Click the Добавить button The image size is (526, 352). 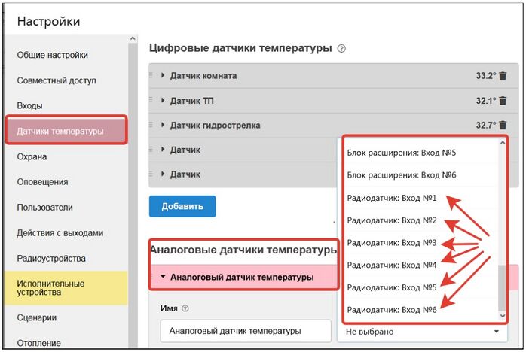pyautogui.click(x=182, y=206)
